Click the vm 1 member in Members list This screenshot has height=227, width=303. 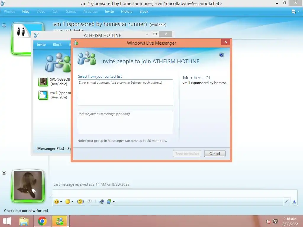pyautogui.click(x=205, y=83)
